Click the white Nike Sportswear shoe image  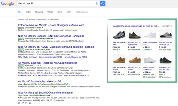point(150,34)
